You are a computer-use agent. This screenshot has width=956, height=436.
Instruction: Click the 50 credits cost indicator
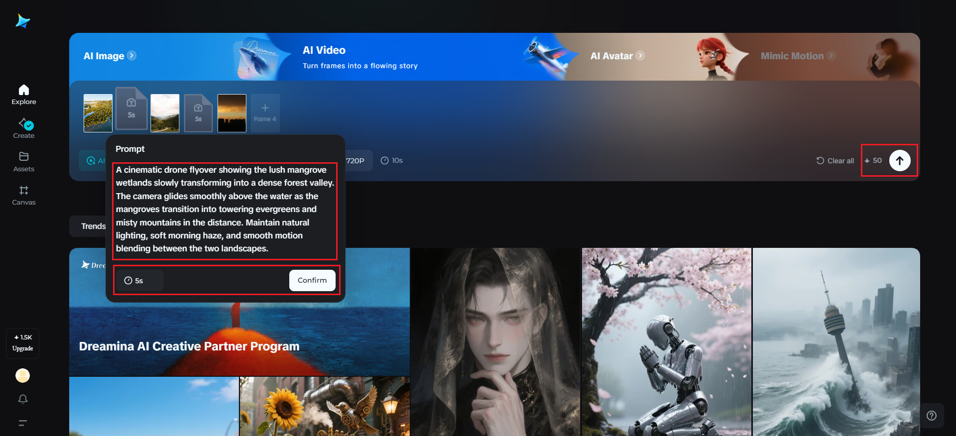[873, 160]
